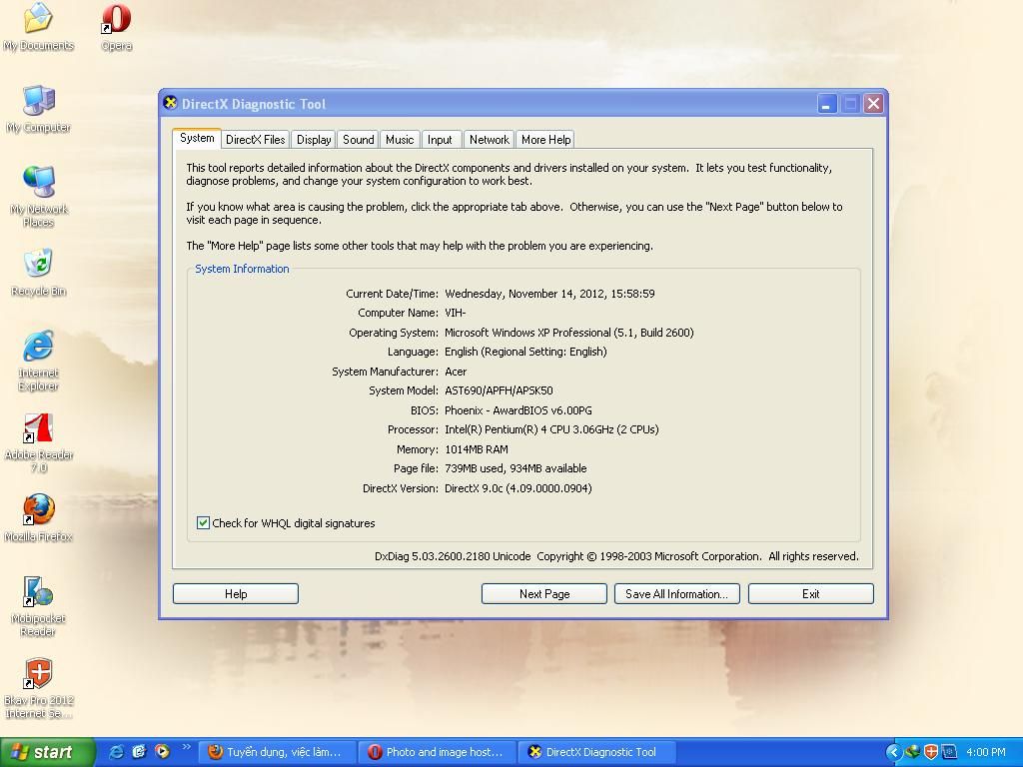Go to the Sound tab
Image resolution: width=1023 pixels, height=767 pixels.
(x=359, y=140)
